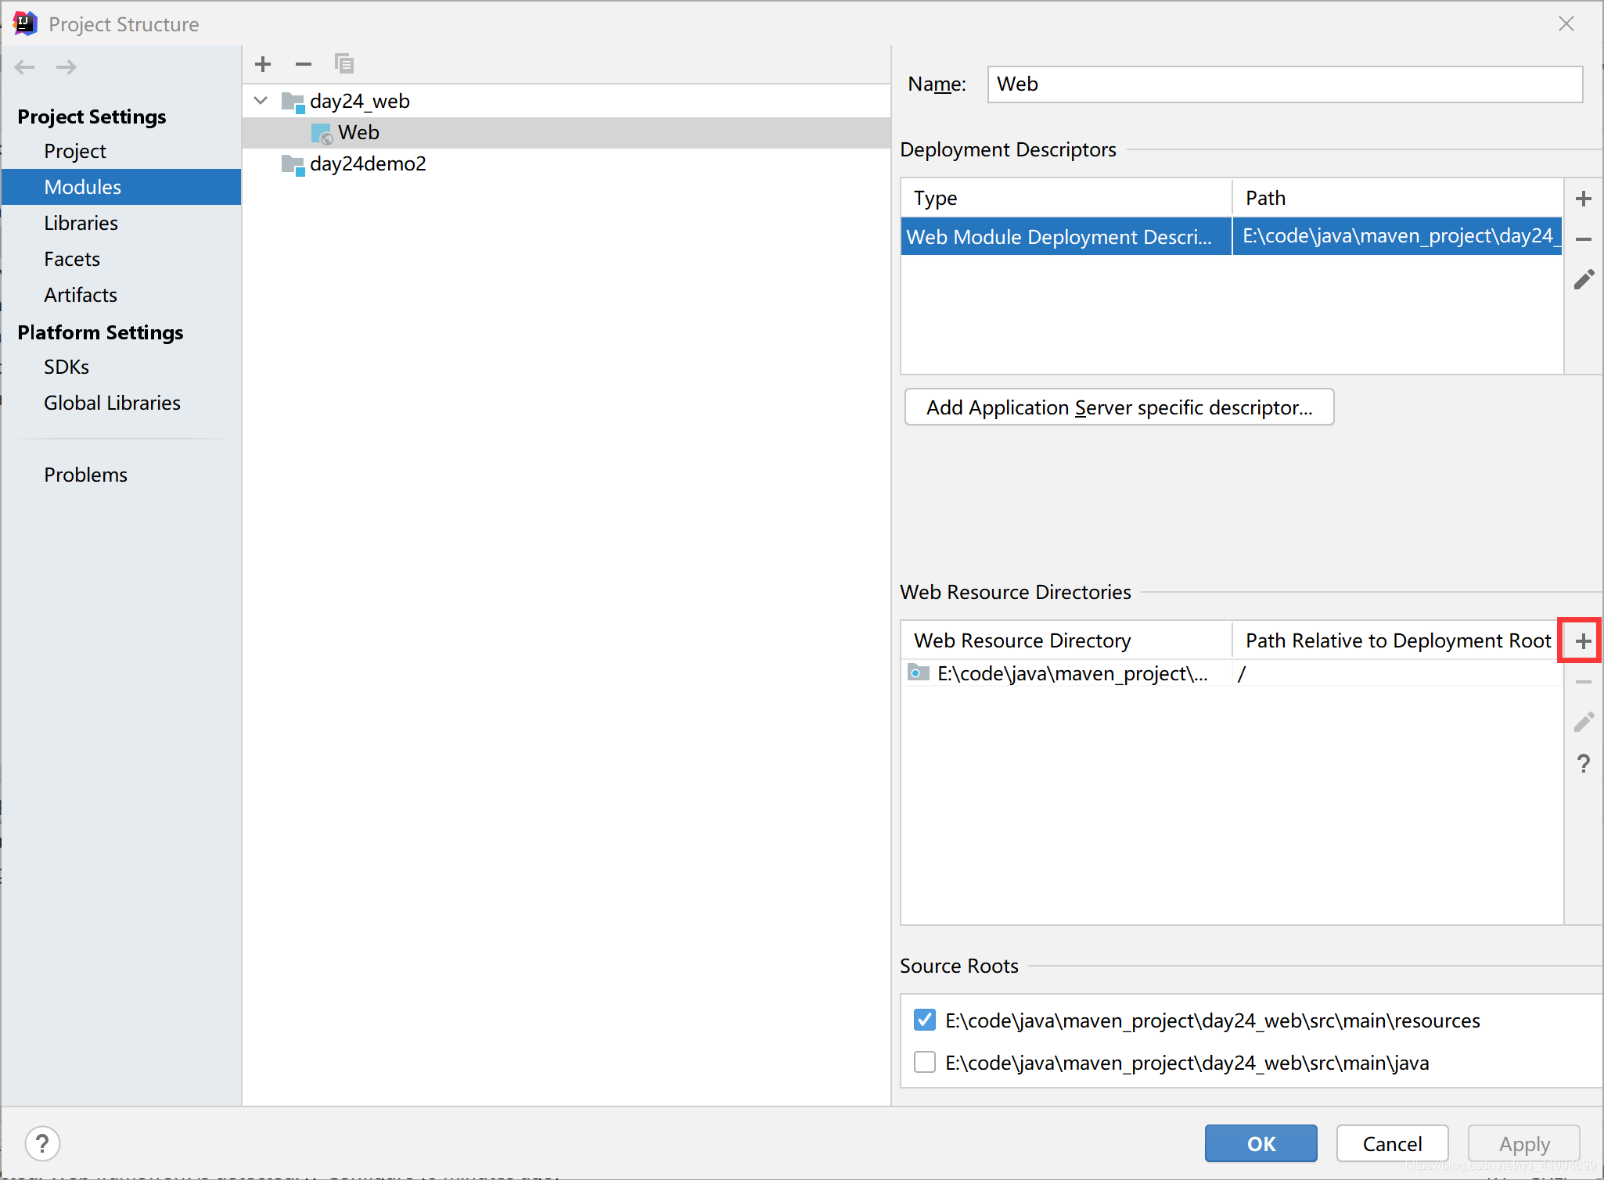1604x1180 pixels.
Task: Edit the selected deployment descriptor
Action: click(1584, 280)
